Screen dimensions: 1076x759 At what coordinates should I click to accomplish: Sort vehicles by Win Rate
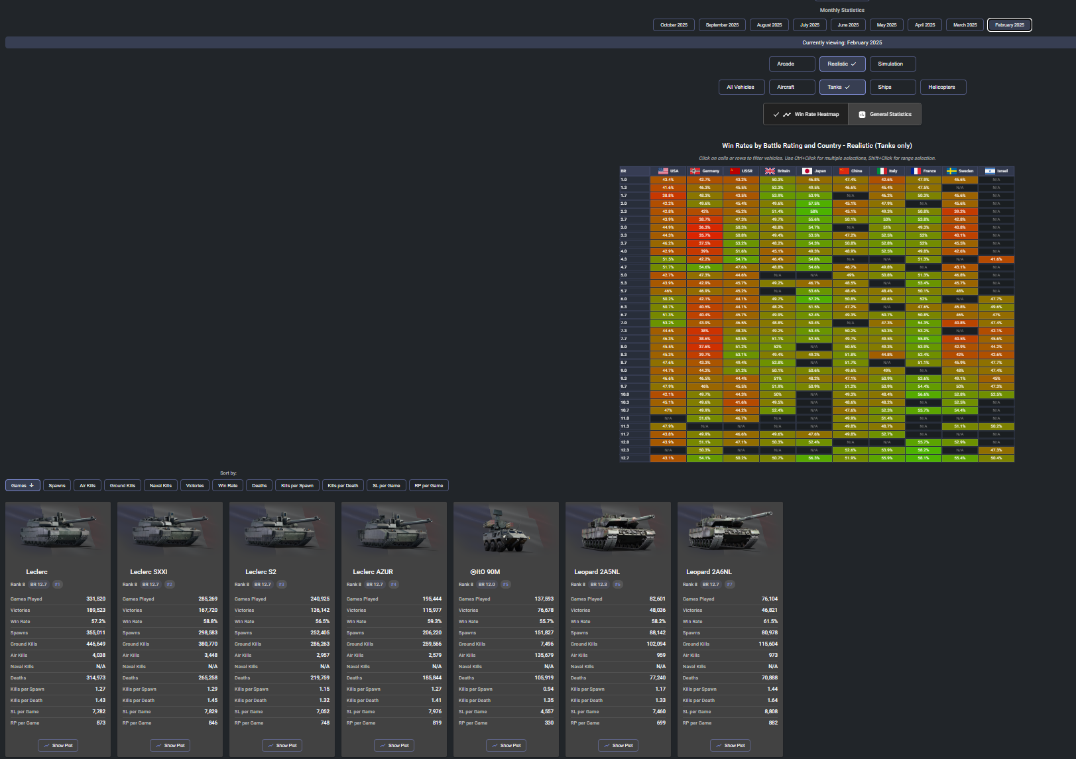point(227,486)
